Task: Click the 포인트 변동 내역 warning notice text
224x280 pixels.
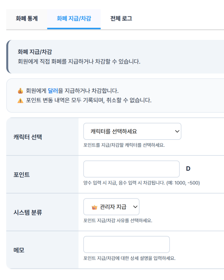Action: pos(89,100)
